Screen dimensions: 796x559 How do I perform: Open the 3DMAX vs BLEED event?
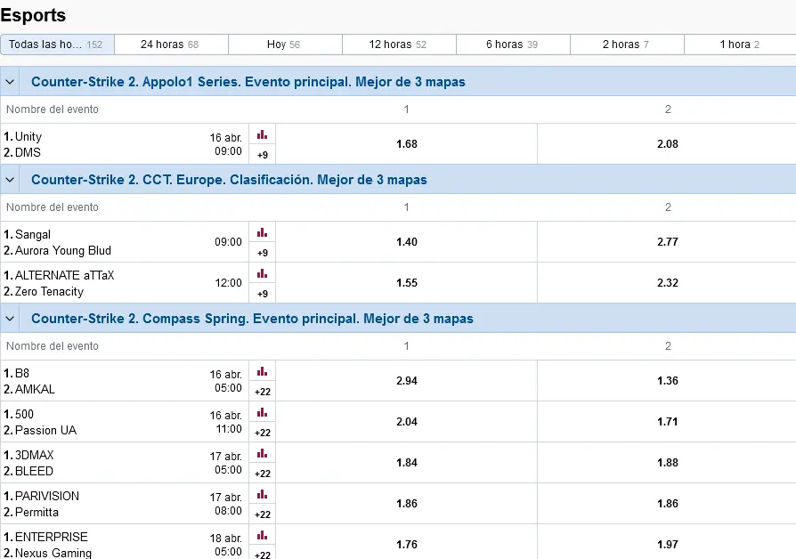[125, 463]
